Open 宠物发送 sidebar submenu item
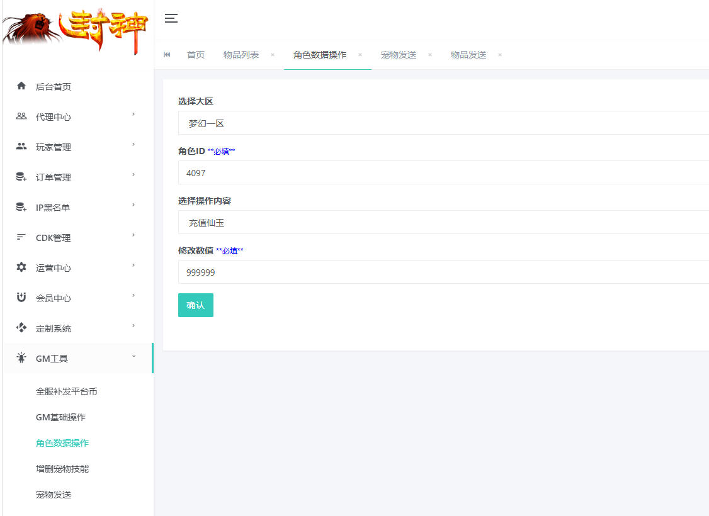This screenshot has height=516, width=709. click(x=54, y=495)
